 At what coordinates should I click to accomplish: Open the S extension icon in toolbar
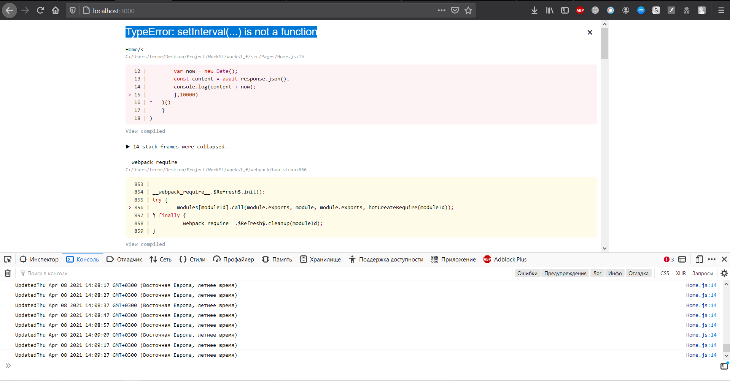(656, 11)
